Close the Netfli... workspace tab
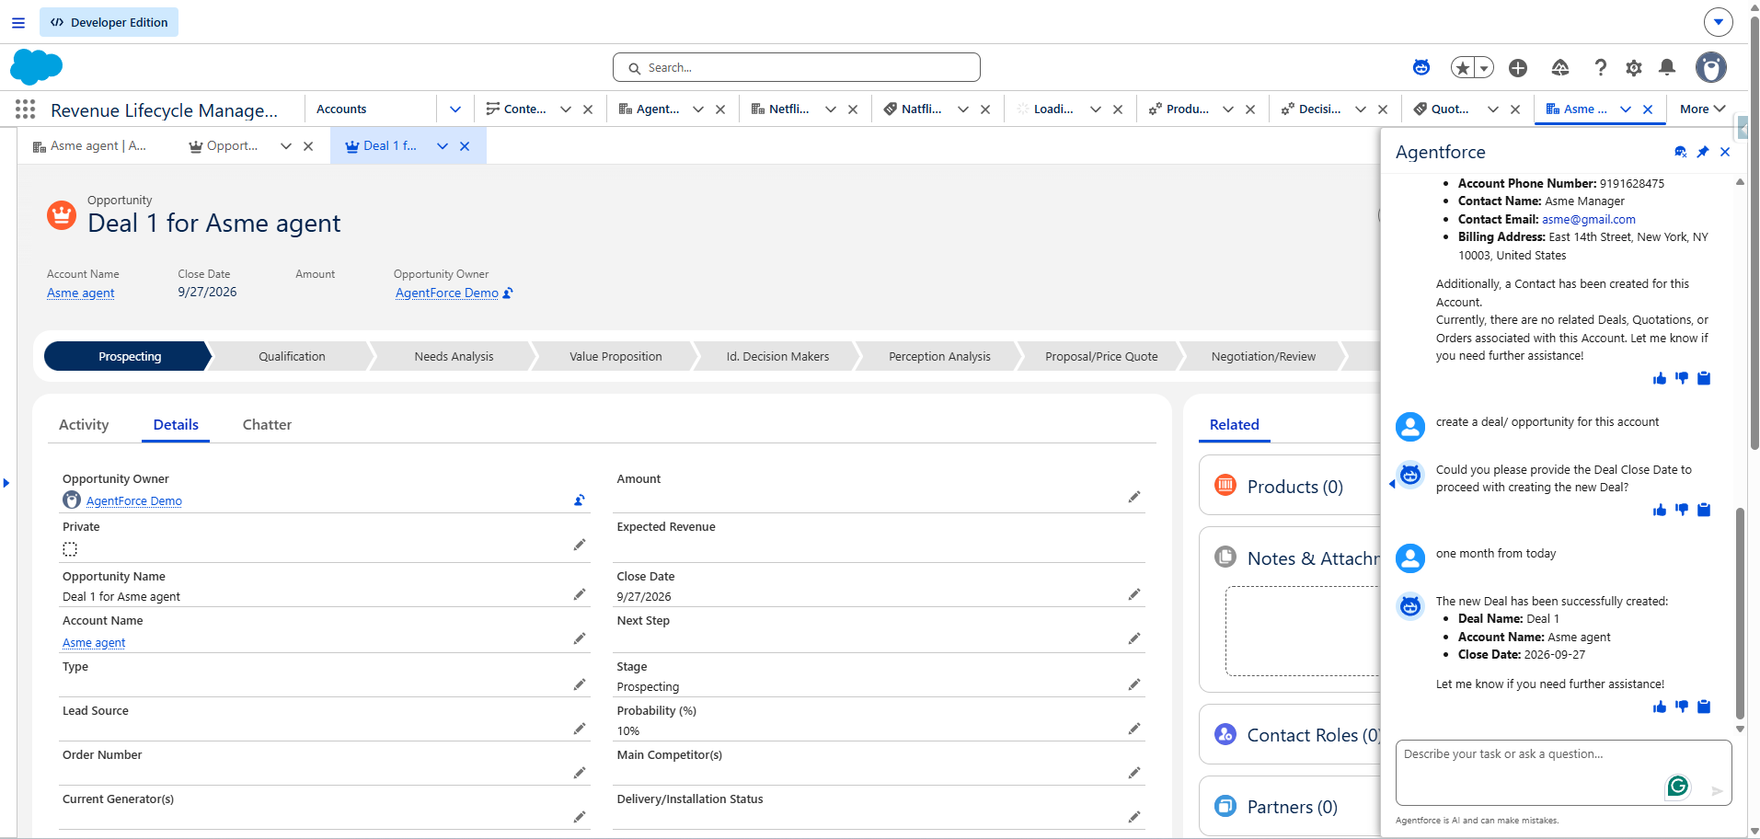The width and height of the screenshot is (1760, 839). [853, 109]
